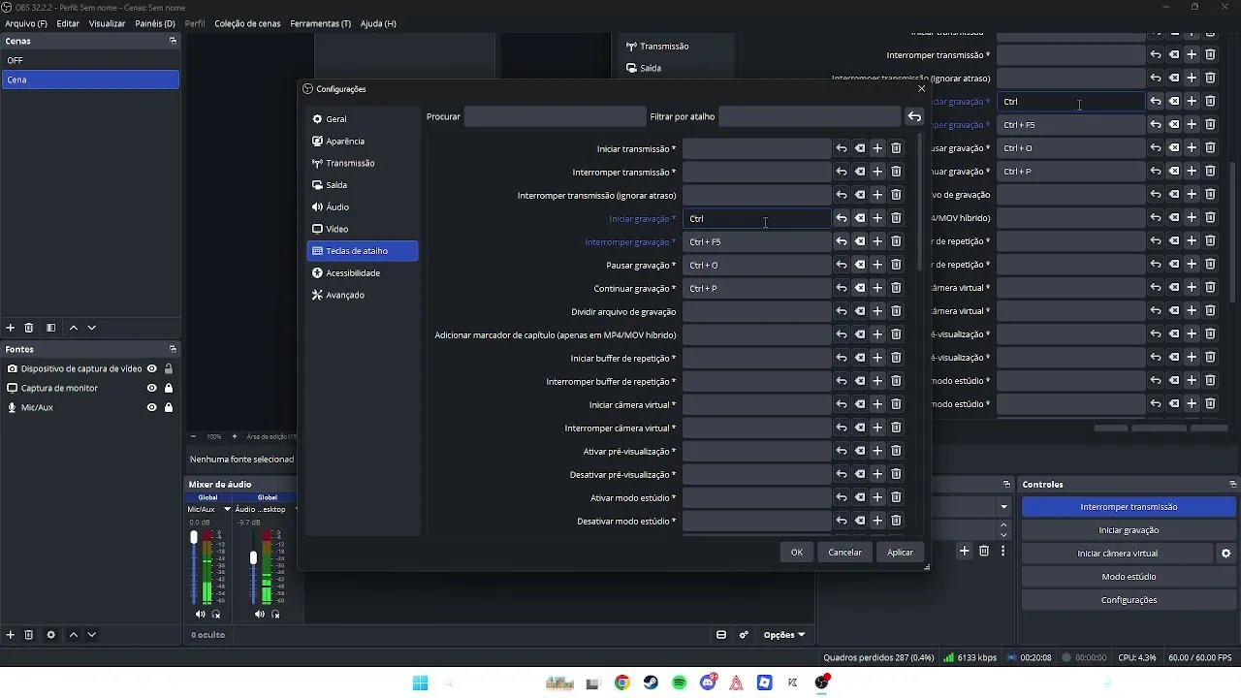This screenshot has width=1241, height=698.
Task: Clear Continuar gravação hotkey in Configurações dialog
Action: click(x=860, y=288)
